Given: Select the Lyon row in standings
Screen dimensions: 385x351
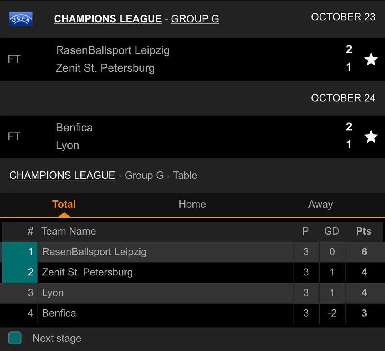Looking at the screenshot, I should [53, 293].
